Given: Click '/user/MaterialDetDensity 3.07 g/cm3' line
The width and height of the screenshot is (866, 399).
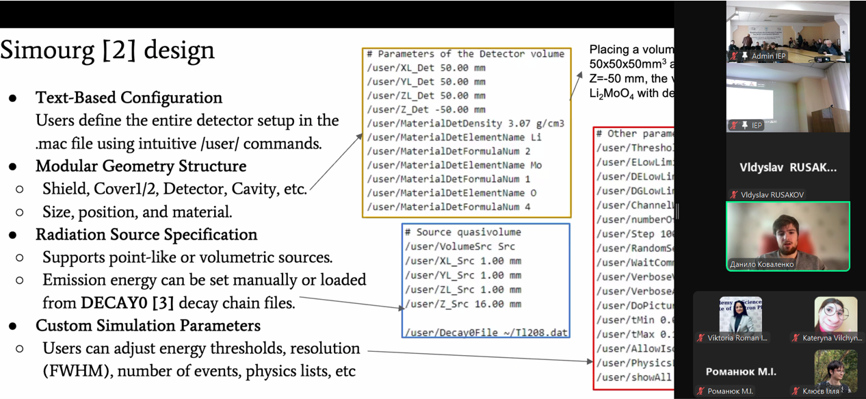Looking at the screenshot, I should 466,123.
